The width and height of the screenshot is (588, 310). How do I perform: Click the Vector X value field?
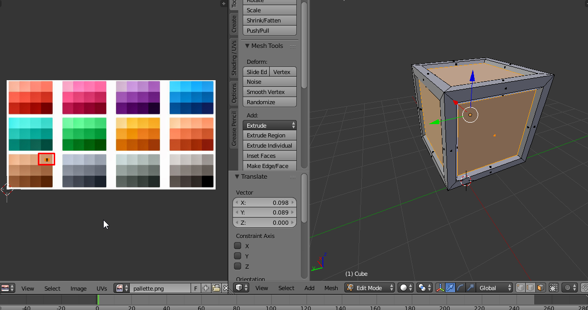point(265,202)
